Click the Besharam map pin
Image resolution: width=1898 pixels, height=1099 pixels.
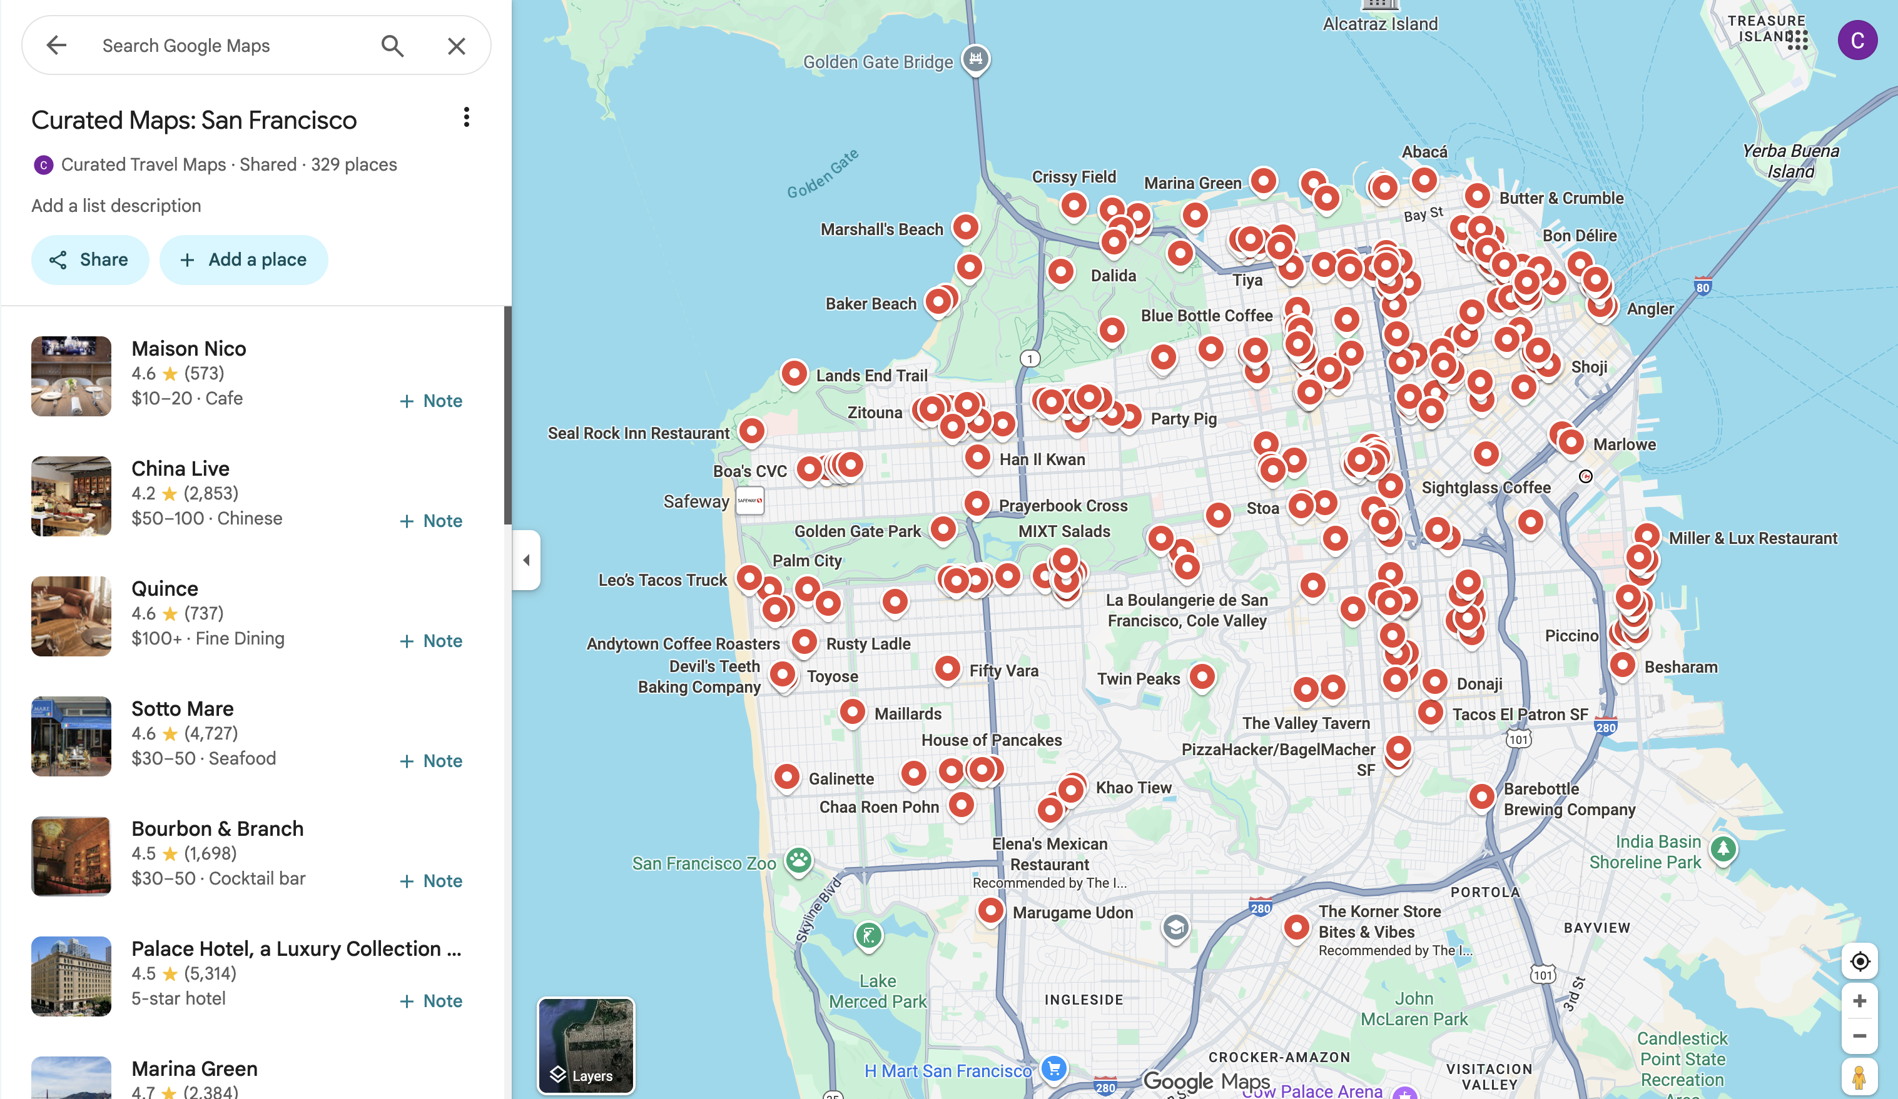(x=1622, y=665)
